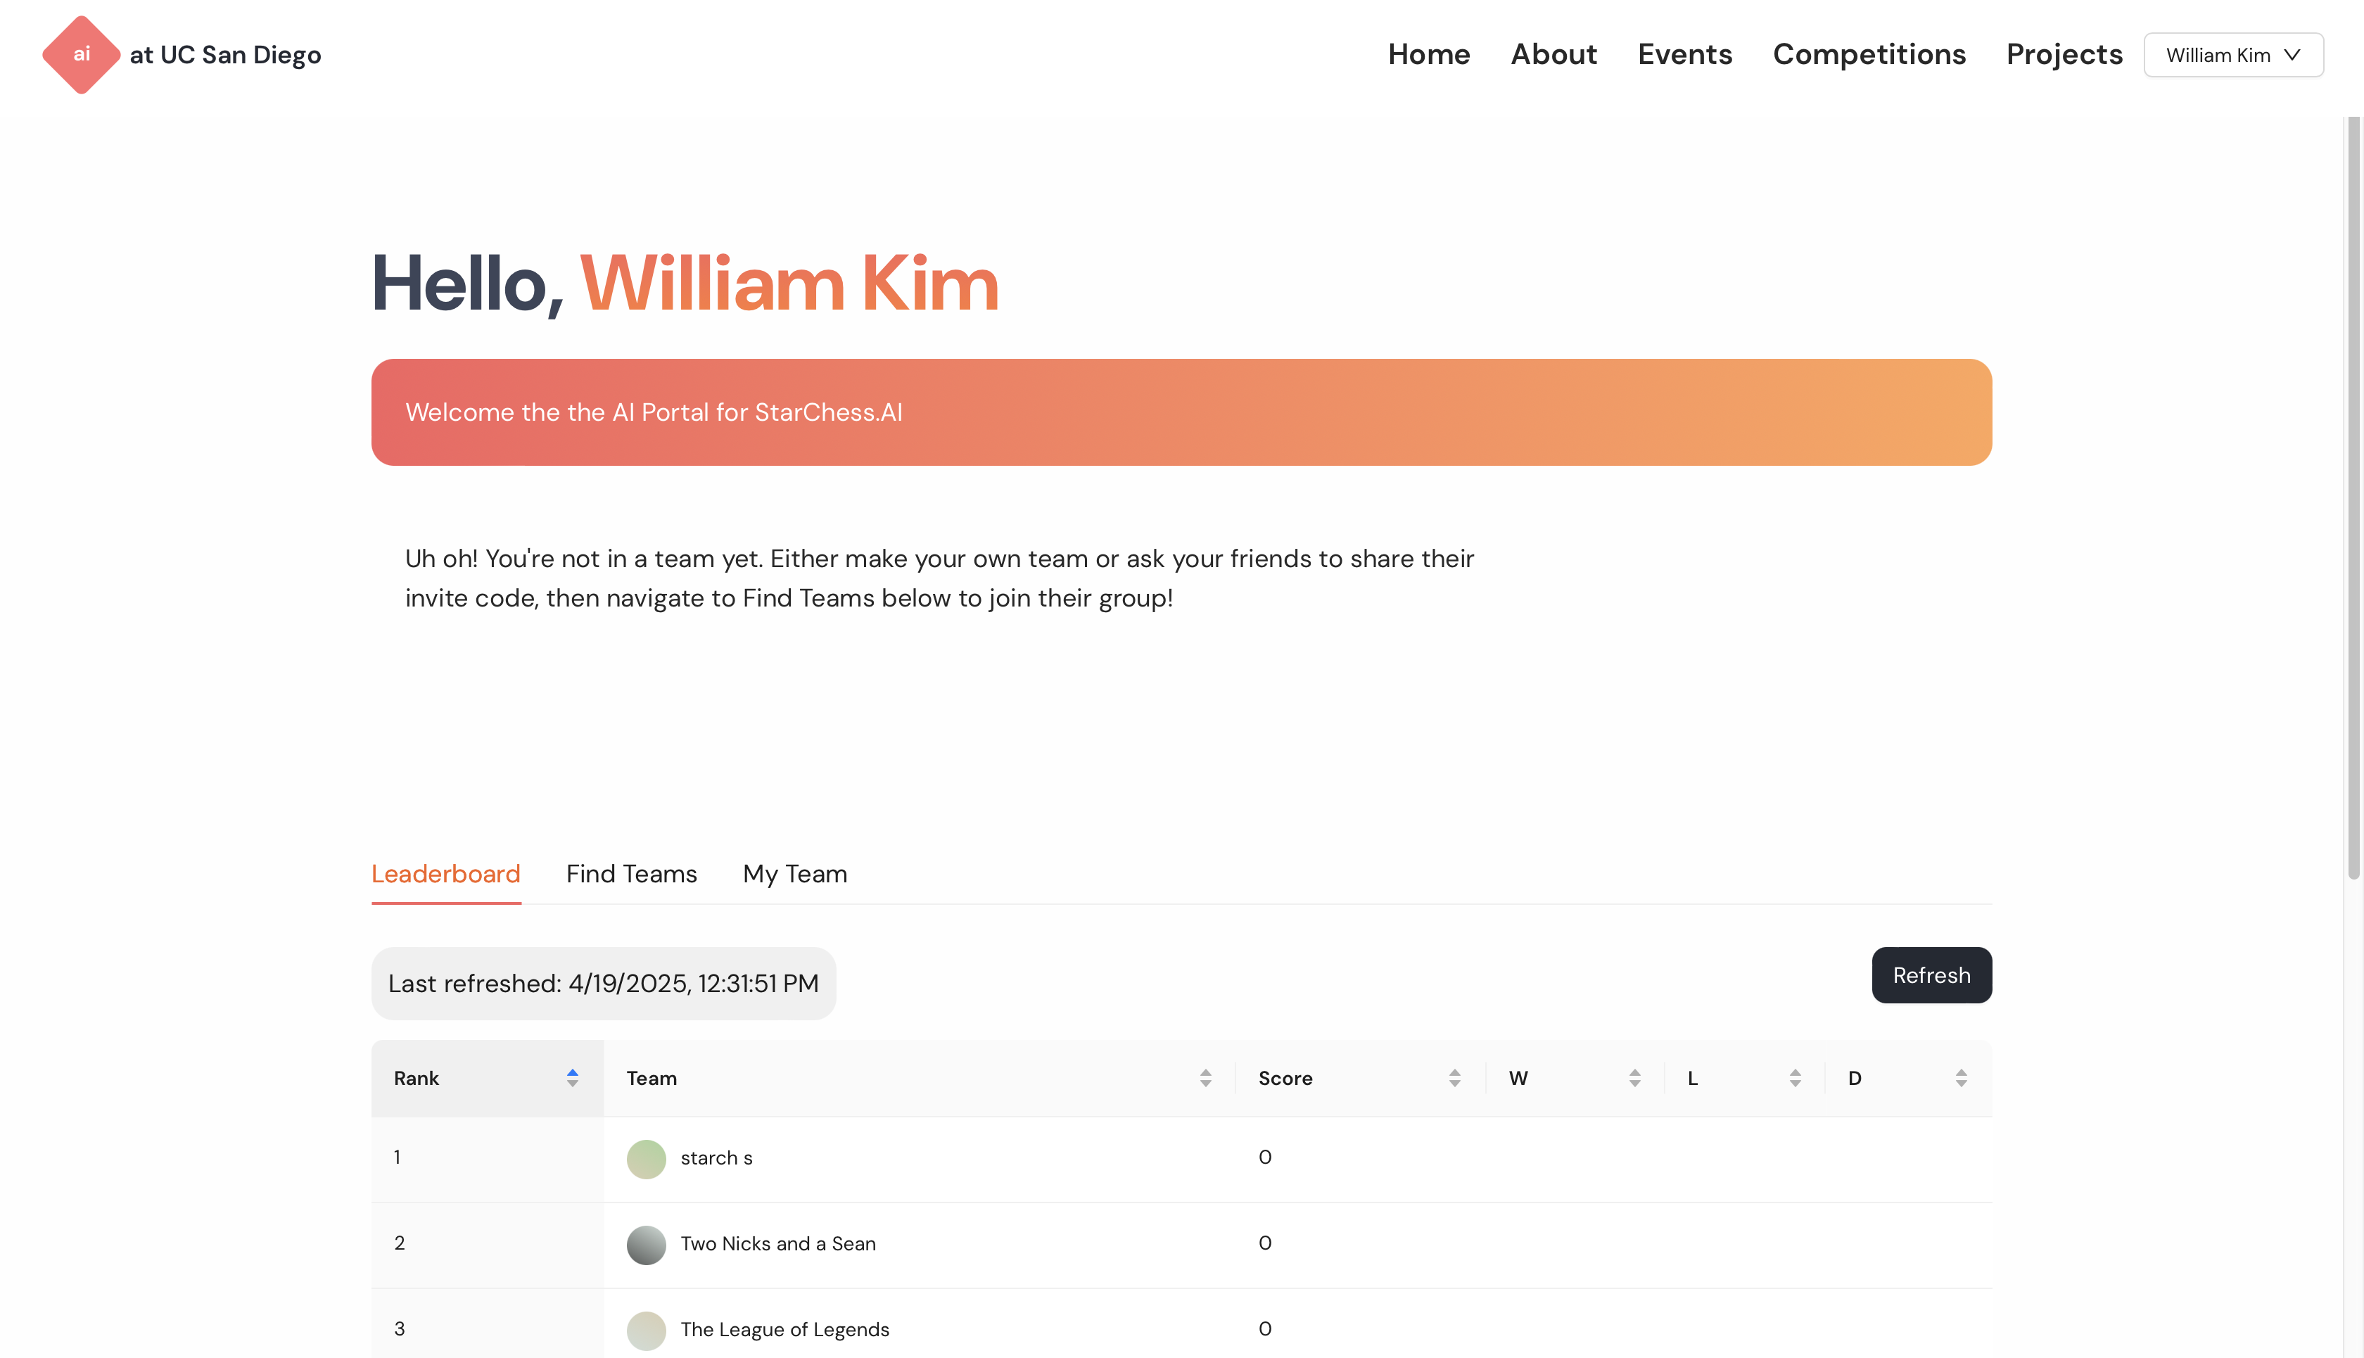The width and height of the screenshot is (2364, 1358).
Task: Sort table by D column arrows
Action: point(1960,1078)
